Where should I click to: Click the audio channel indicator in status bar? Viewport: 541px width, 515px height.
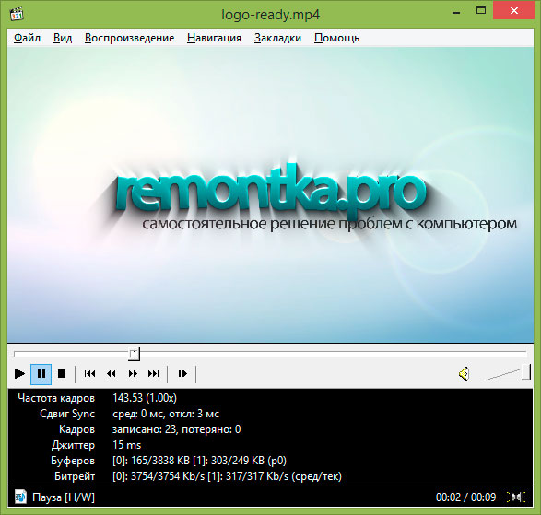click(516, 497)
